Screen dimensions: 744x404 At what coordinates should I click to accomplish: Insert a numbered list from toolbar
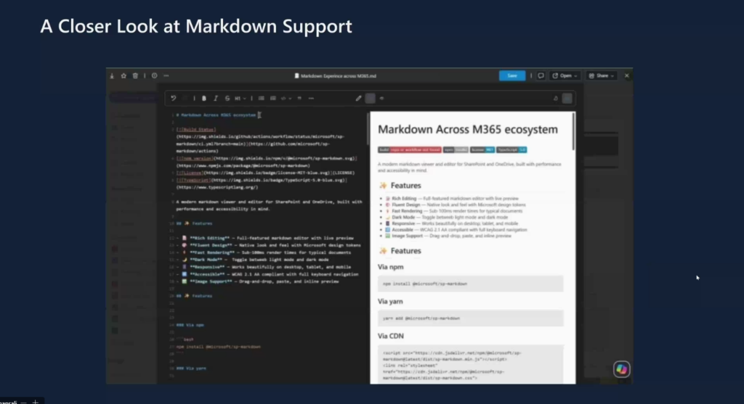coord(272,98)
